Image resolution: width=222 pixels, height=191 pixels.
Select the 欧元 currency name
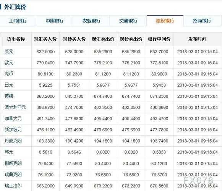9,63
